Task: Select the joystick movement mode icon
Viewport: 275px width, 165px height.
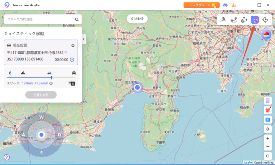Action: (255, 20)
